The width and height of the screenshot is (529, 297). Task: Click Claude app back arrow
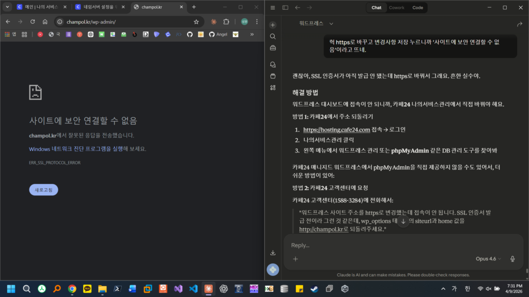tap(297, 7)
